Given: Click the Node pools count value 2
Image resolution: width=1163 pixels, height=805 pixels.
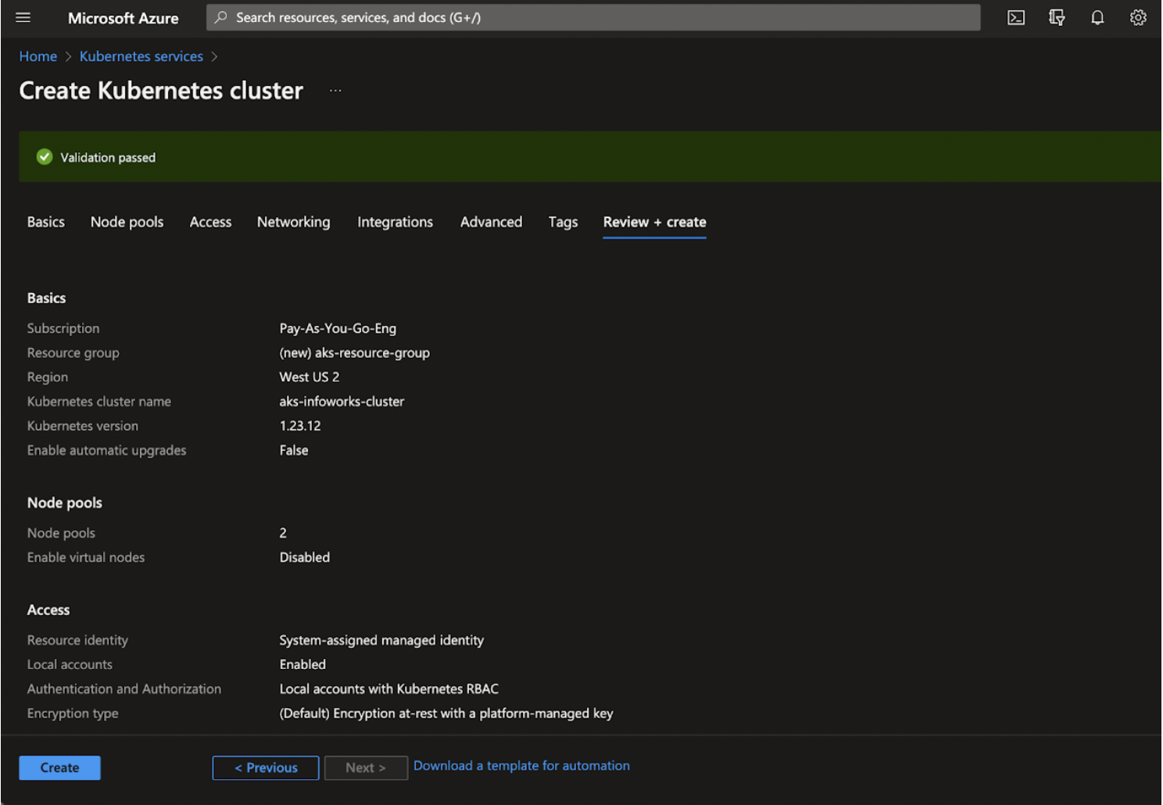Looking at the screenshot, I should coord(283,533).
